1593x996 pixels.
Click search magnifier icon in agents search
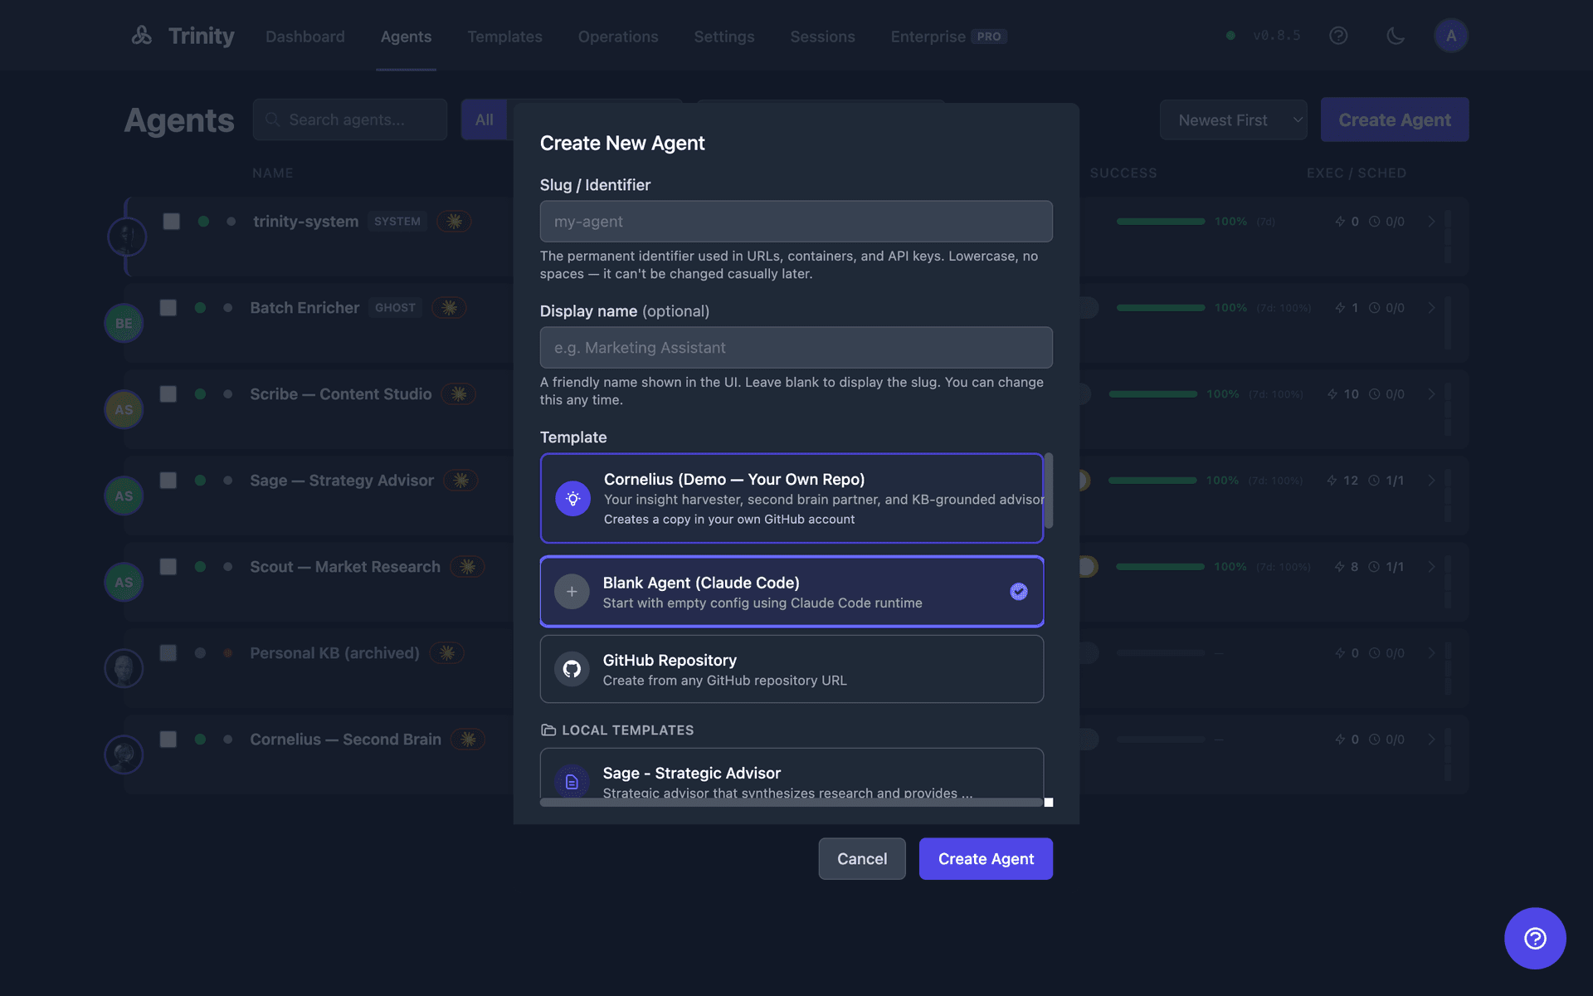tap(272, 120)
